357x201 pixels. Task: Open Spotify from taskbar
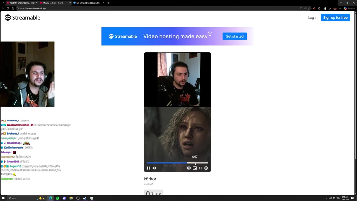[57, 198]
